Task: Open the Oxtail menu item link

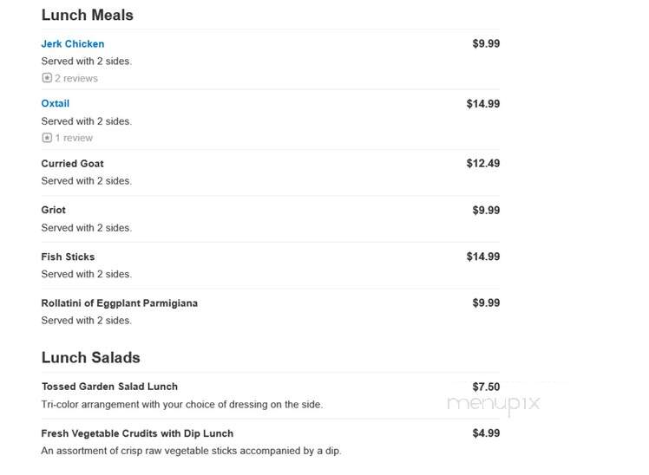Action: (x=55, y=103)
